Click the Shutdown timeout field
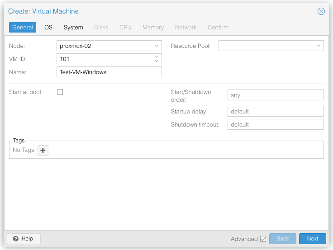This screenshot has height=250, width=333. 276,124
